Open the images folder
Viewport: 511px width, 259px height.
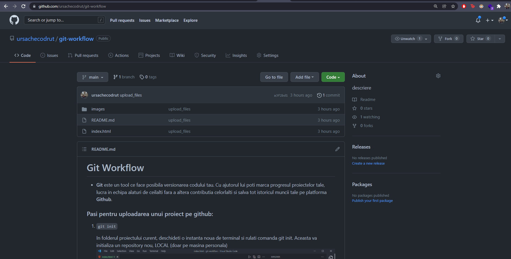98,109
